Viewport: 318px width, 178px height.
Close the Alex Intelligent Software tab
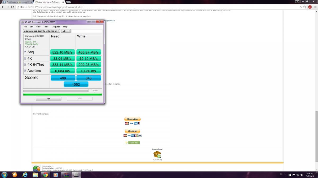[x=63, y=2]
